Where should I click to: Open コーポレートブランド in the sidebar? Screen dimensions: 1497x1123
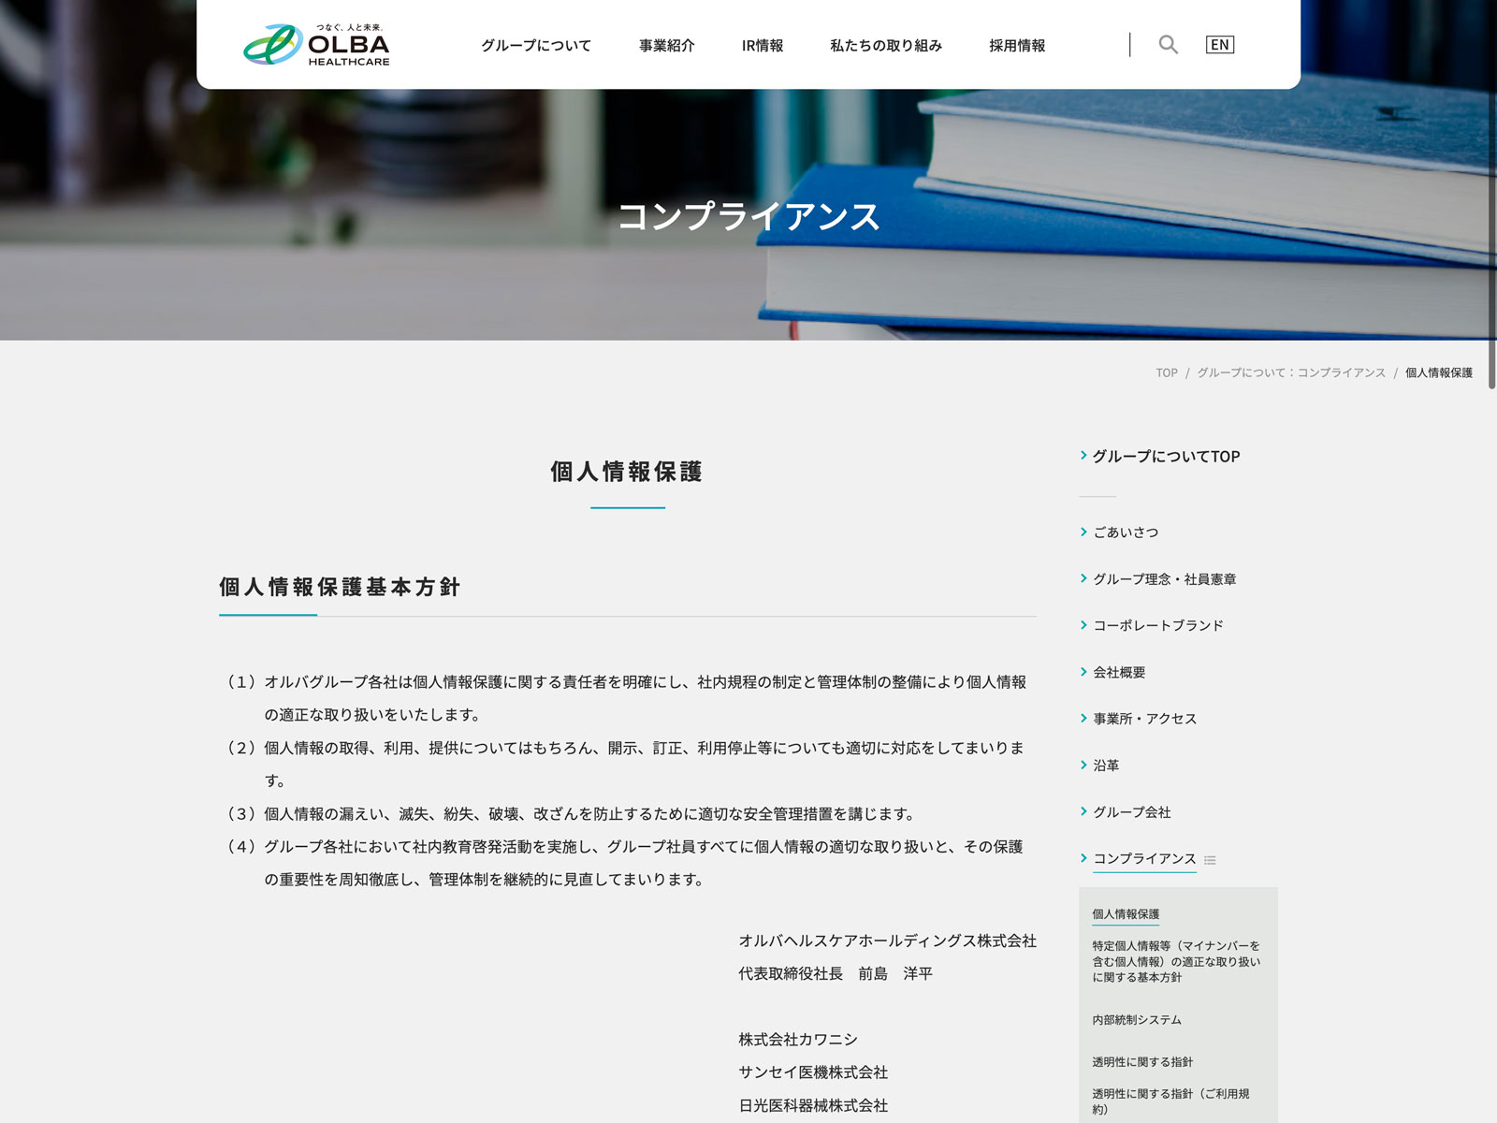click(1157, 625)
